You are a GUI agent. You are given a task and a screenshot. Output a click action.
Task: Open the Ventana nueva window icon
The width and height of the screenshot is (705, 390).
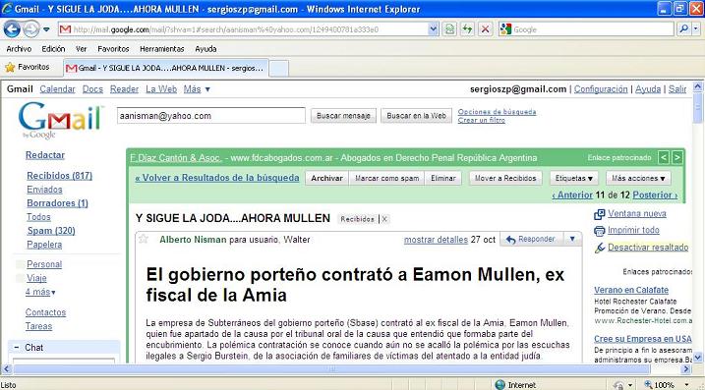point(600,214)
